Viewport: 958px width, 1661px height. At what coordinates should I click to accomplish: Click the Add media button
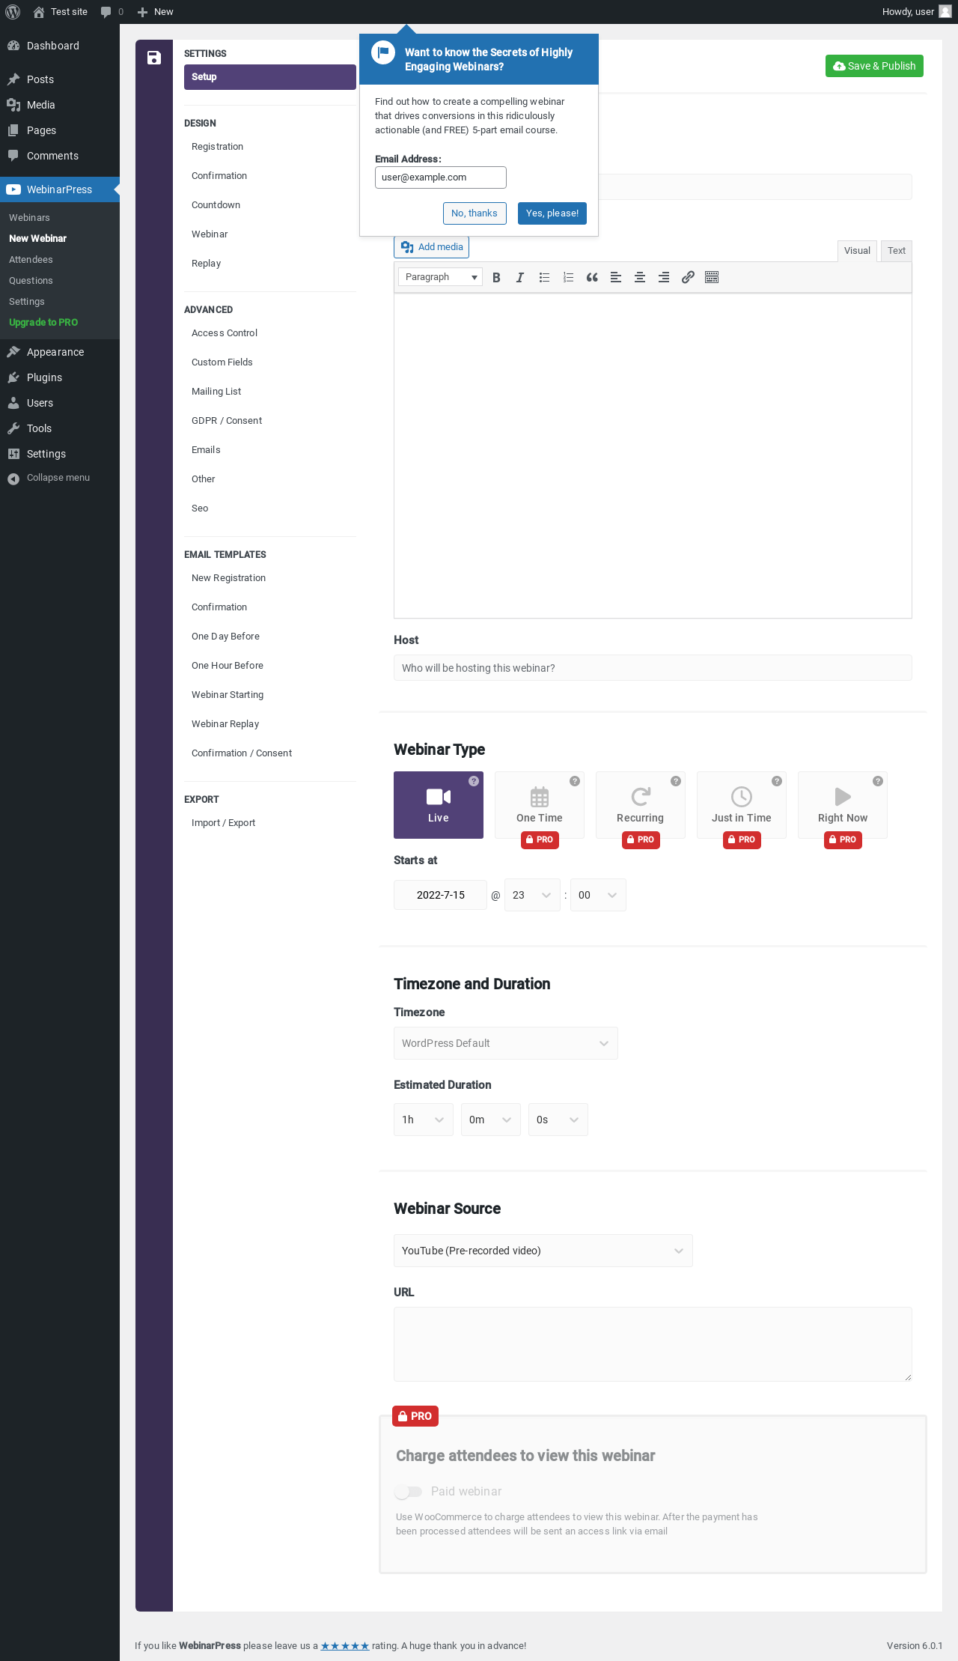point(432,247)
